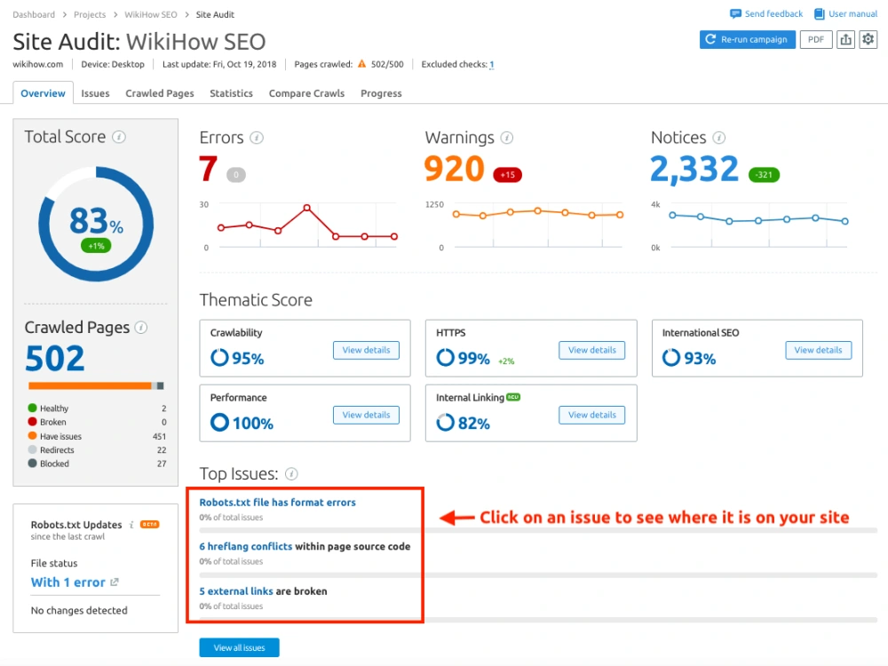Click the Excluded checks 1 link
This screenshot has height=666, width=888.
[x=492, y=65]
